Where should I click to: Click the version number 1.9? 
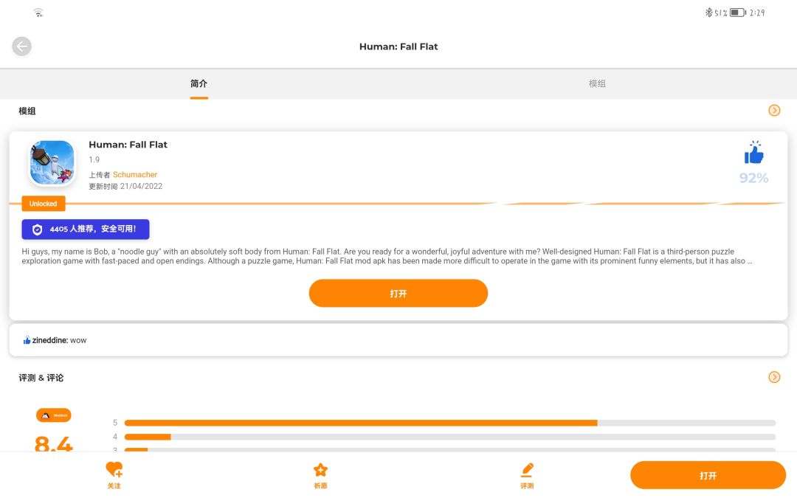click(x=94, y=159)
